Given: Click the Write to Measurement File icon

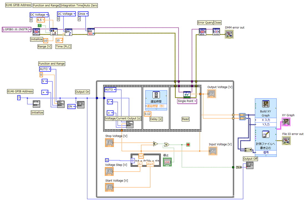Looking at the screenshot, I should coord(266,134).
